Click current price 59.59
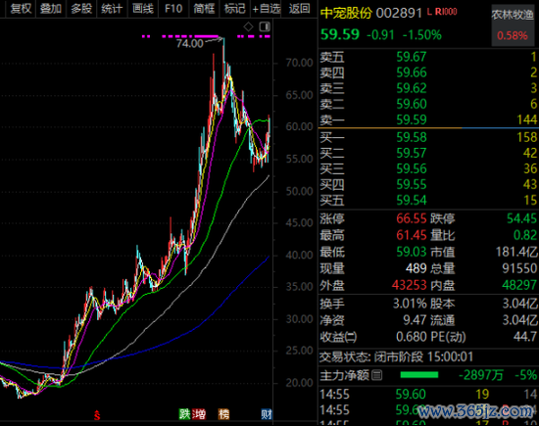539x426 pixels. 340,34
